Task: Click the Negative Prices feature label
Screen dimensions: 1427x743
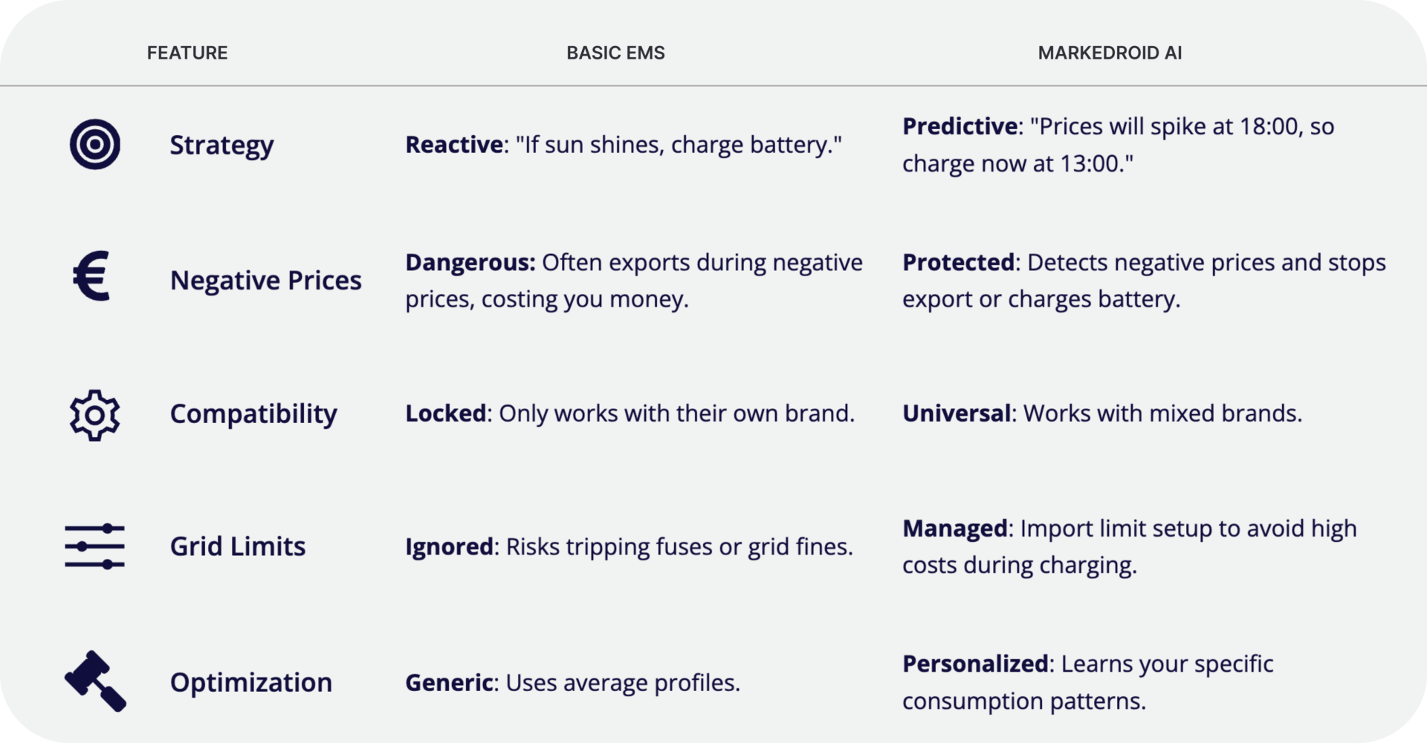Action: point(265,281)
